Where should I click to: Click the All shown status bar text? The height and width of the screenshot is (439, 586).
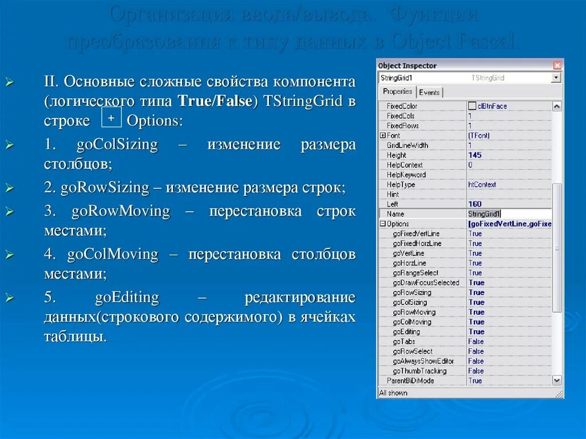393,393
